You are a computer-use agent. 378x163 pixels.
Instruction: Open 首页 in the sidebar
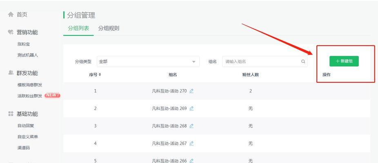click(x=22, y=14)
